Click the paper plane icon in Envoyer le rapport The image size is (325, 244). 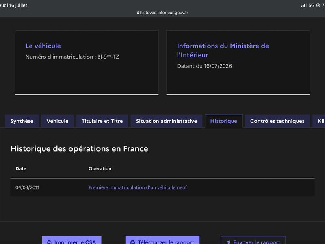(x=228, y=242)
